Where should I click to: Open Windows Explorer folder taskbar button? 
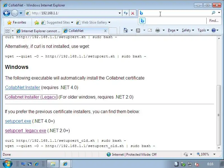(53, 164)
